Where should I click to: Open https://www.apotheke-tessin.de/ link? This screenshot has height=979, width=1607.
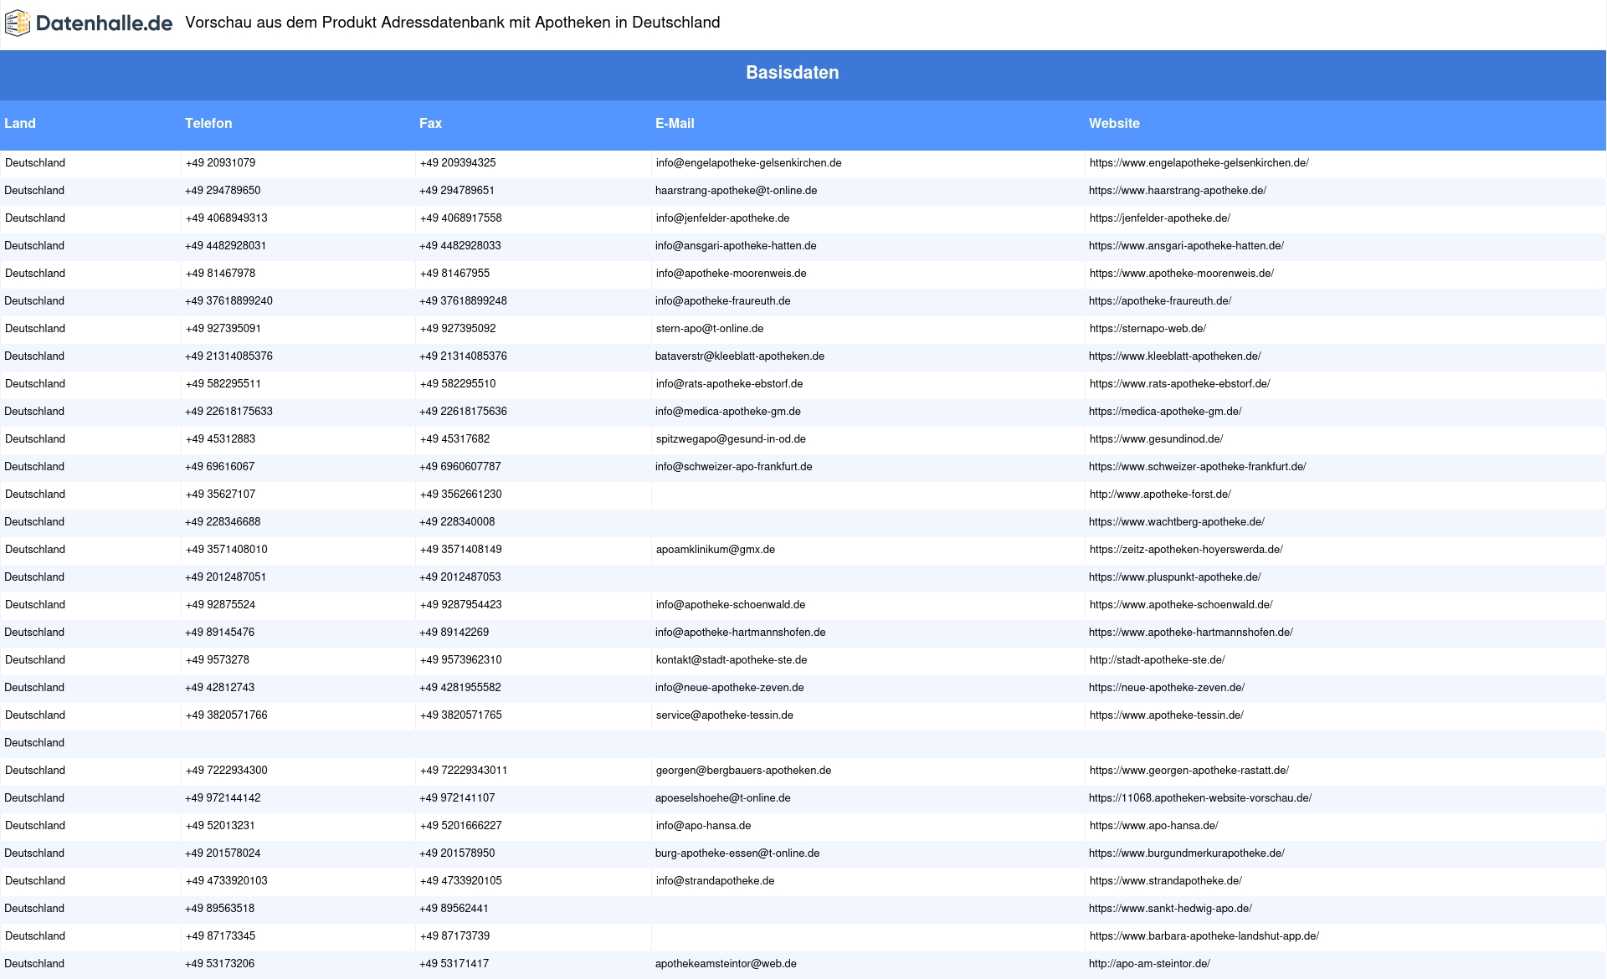coord(1167,715)
